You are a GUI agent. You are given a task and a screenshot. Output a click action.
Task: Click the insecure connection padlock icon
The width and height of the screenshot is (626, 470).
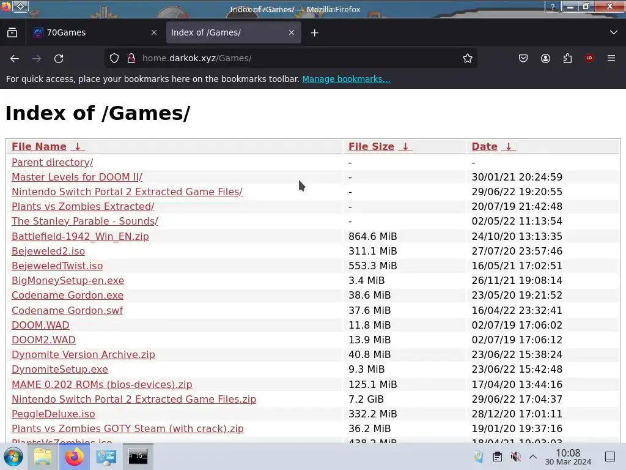click(131, 58)
